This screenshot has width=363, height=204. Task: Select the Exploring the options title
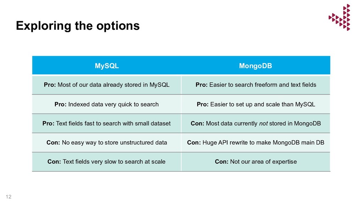(78, 25)
